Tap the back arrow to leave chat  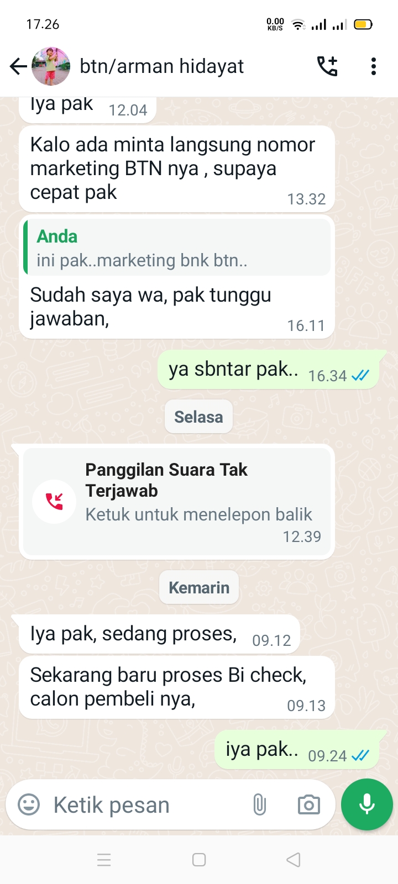pos(18,67)
